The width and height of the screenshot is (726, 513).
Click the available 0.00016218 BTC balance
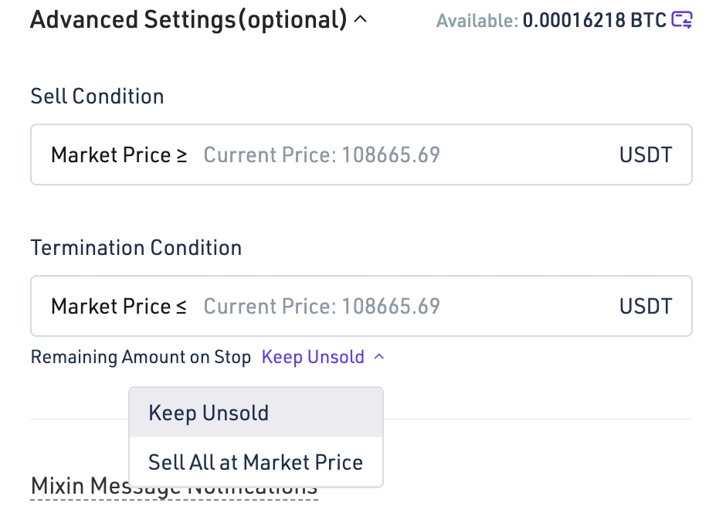tap(594, 20)
